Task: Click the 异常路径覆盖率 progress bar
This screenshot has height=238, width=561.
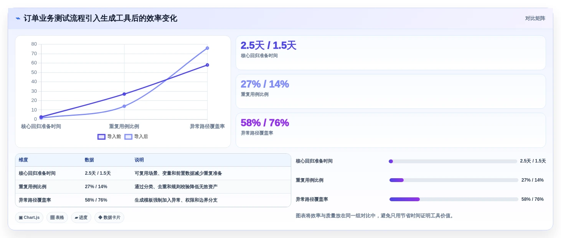Action: point(454,199)
